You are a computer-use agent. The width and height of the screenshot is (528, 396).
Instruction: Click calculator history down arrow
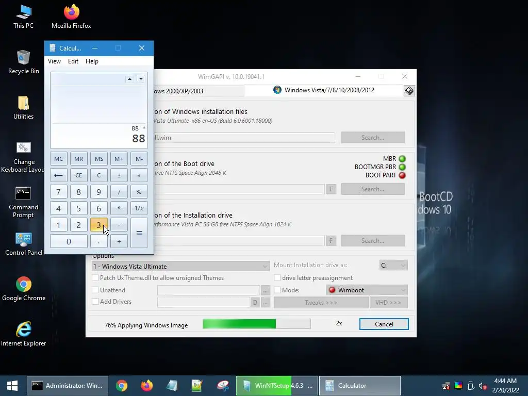(x=141, y=79)
